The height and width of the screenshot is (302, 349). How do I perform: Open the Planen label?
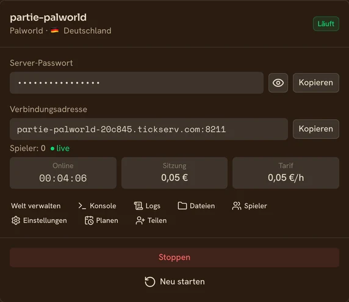[x=107, y=220]
